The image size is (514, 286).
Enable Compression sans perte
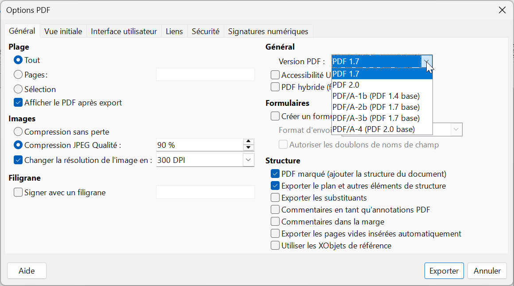coord(18,132)
